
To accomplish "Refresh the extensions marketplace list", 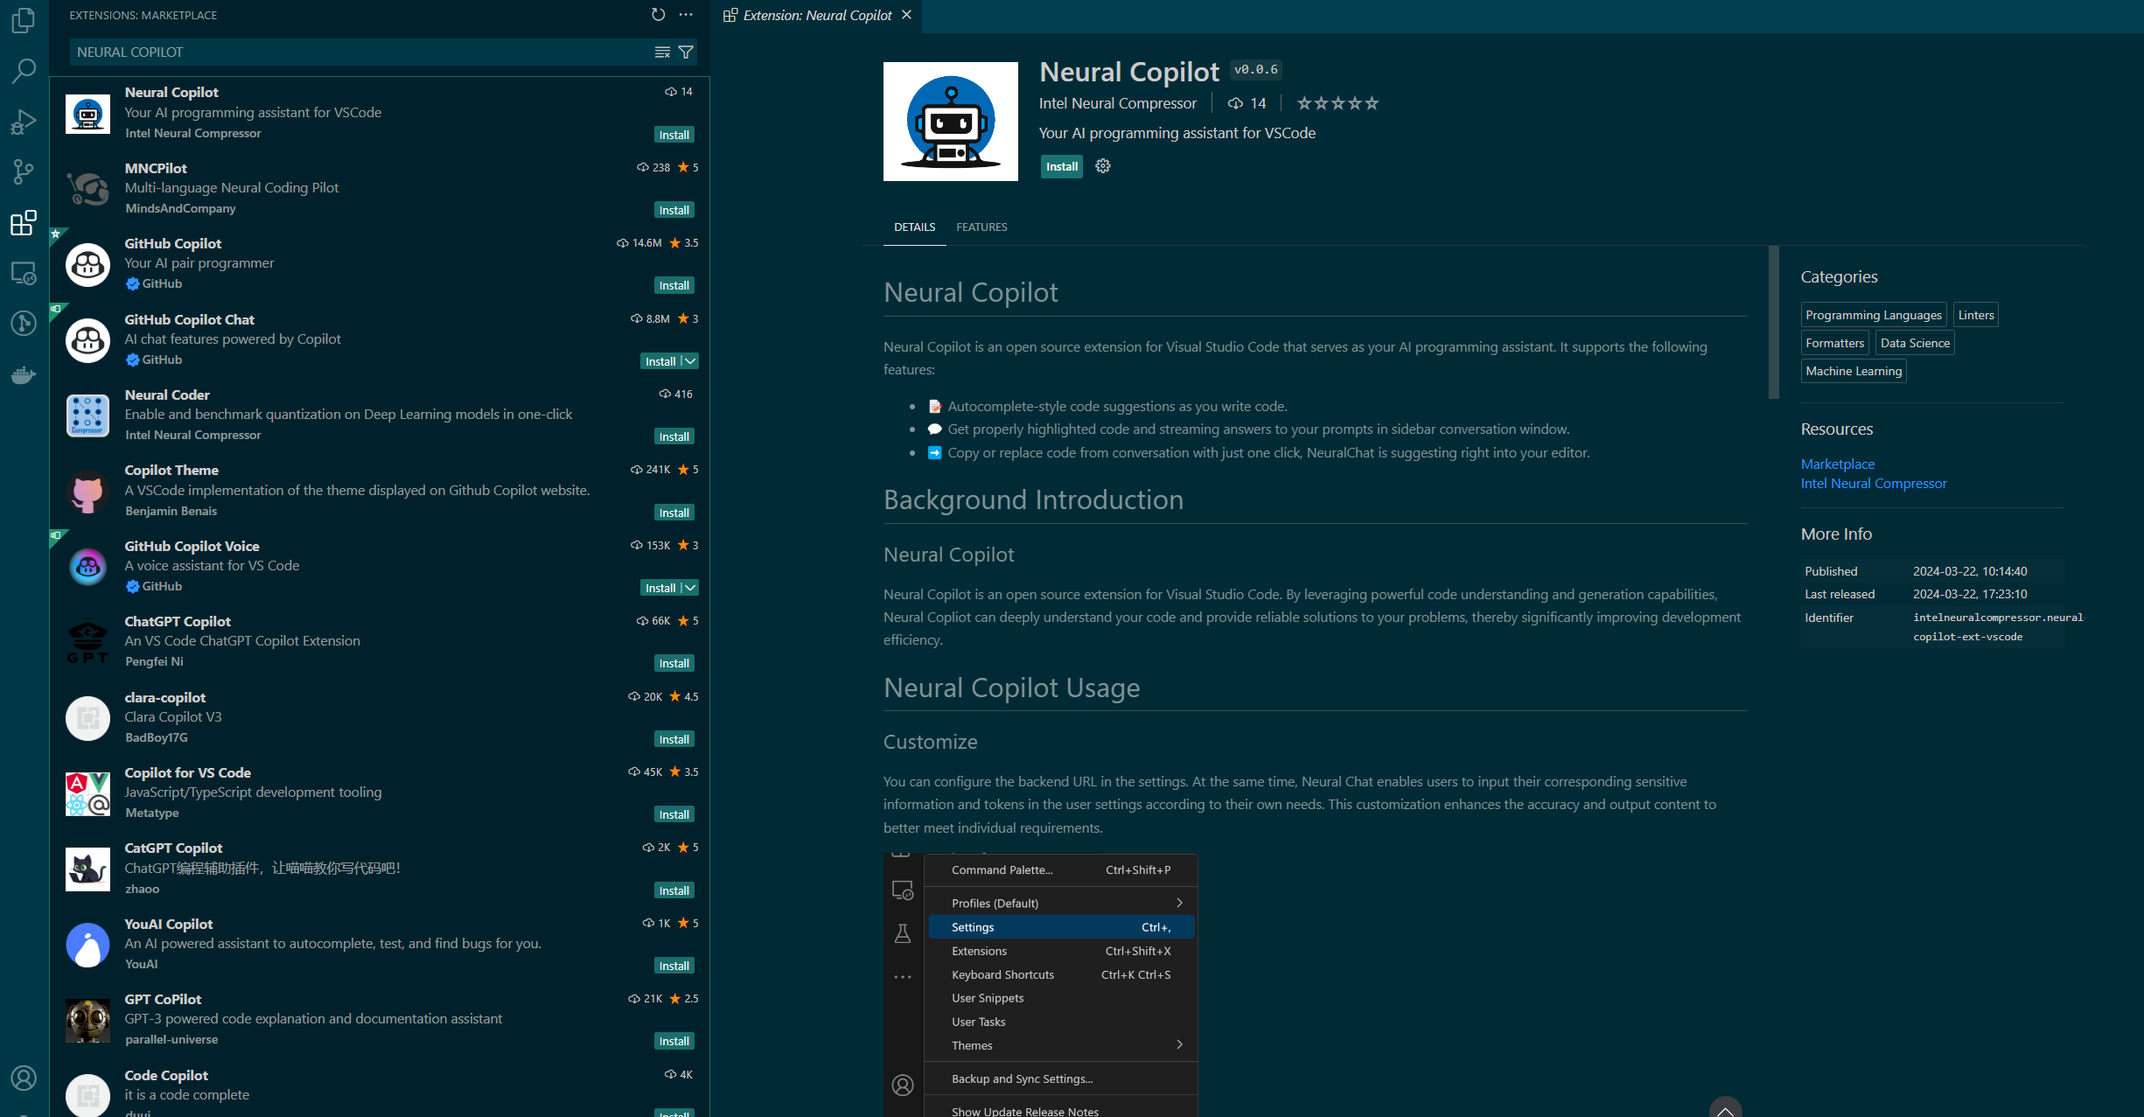I will tap(658, 14).
